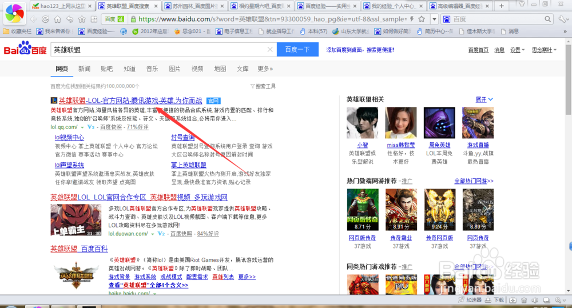Click the screenshot plus icon in status bar
This screenshot has width=572, height=308.
[x=513, y=301]
